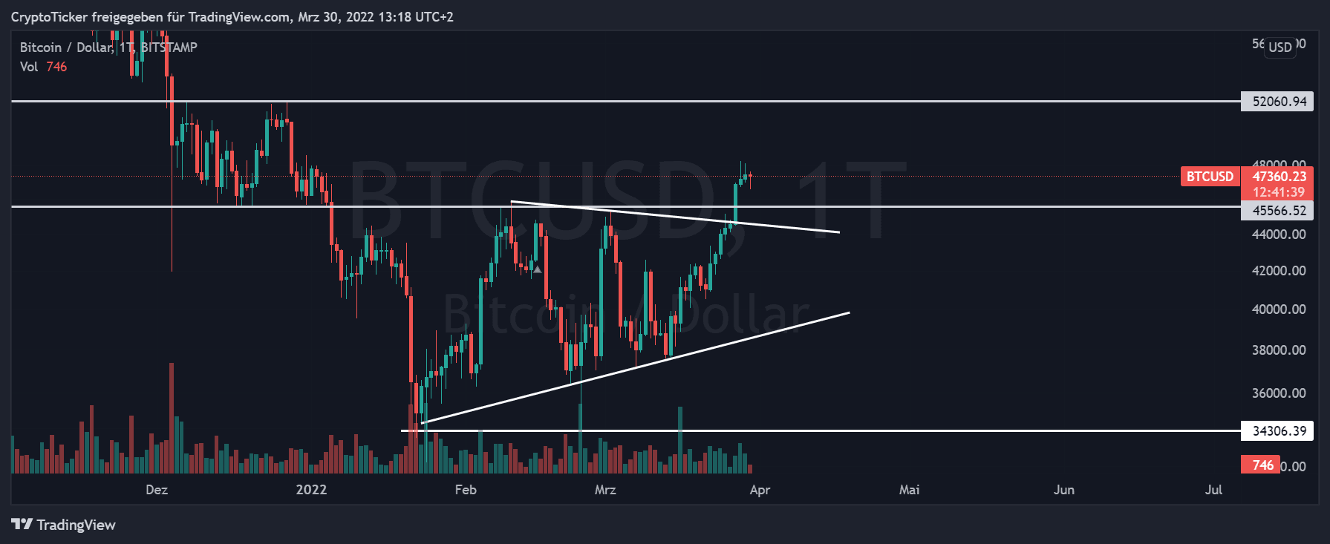Select the 45566.52 price level label

click(x=1278, y=211)
